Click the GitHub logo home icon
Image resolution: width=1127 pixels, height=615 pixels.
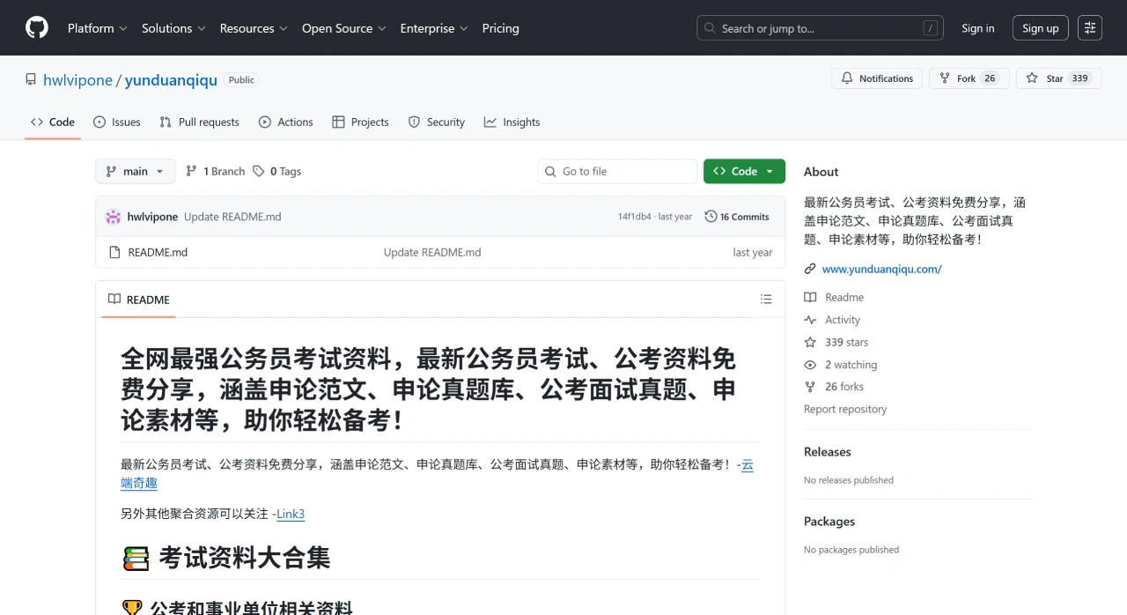36,27
